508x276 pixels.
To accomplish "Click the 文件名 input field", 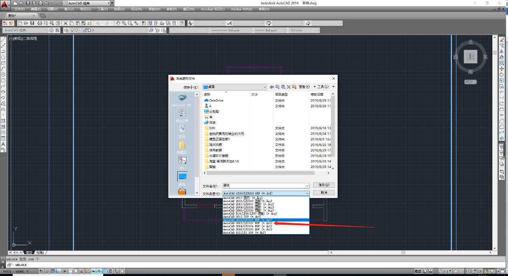I will point(266,186).
